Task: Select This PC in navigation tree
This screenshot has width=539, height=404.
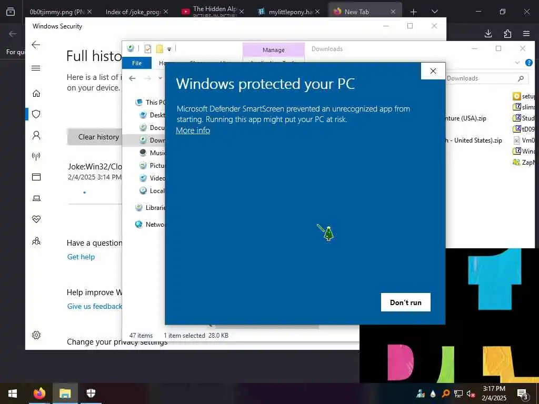Action: point(151,103)
